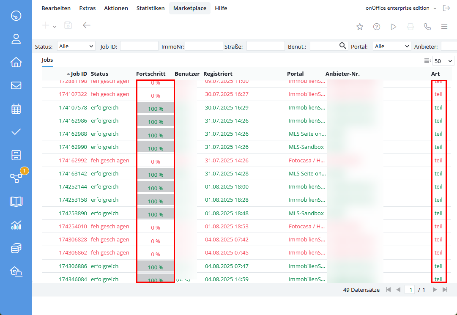Click job ID 174162992 row entry
This screenshot has height=315, width=457.
click(73, 160)
